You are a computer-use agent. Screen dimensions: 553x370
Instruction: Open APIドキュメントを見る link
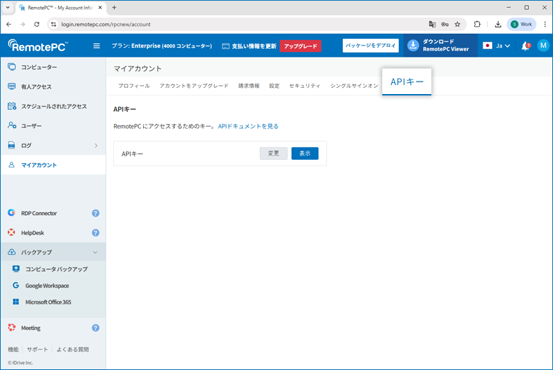click(248, 127)
